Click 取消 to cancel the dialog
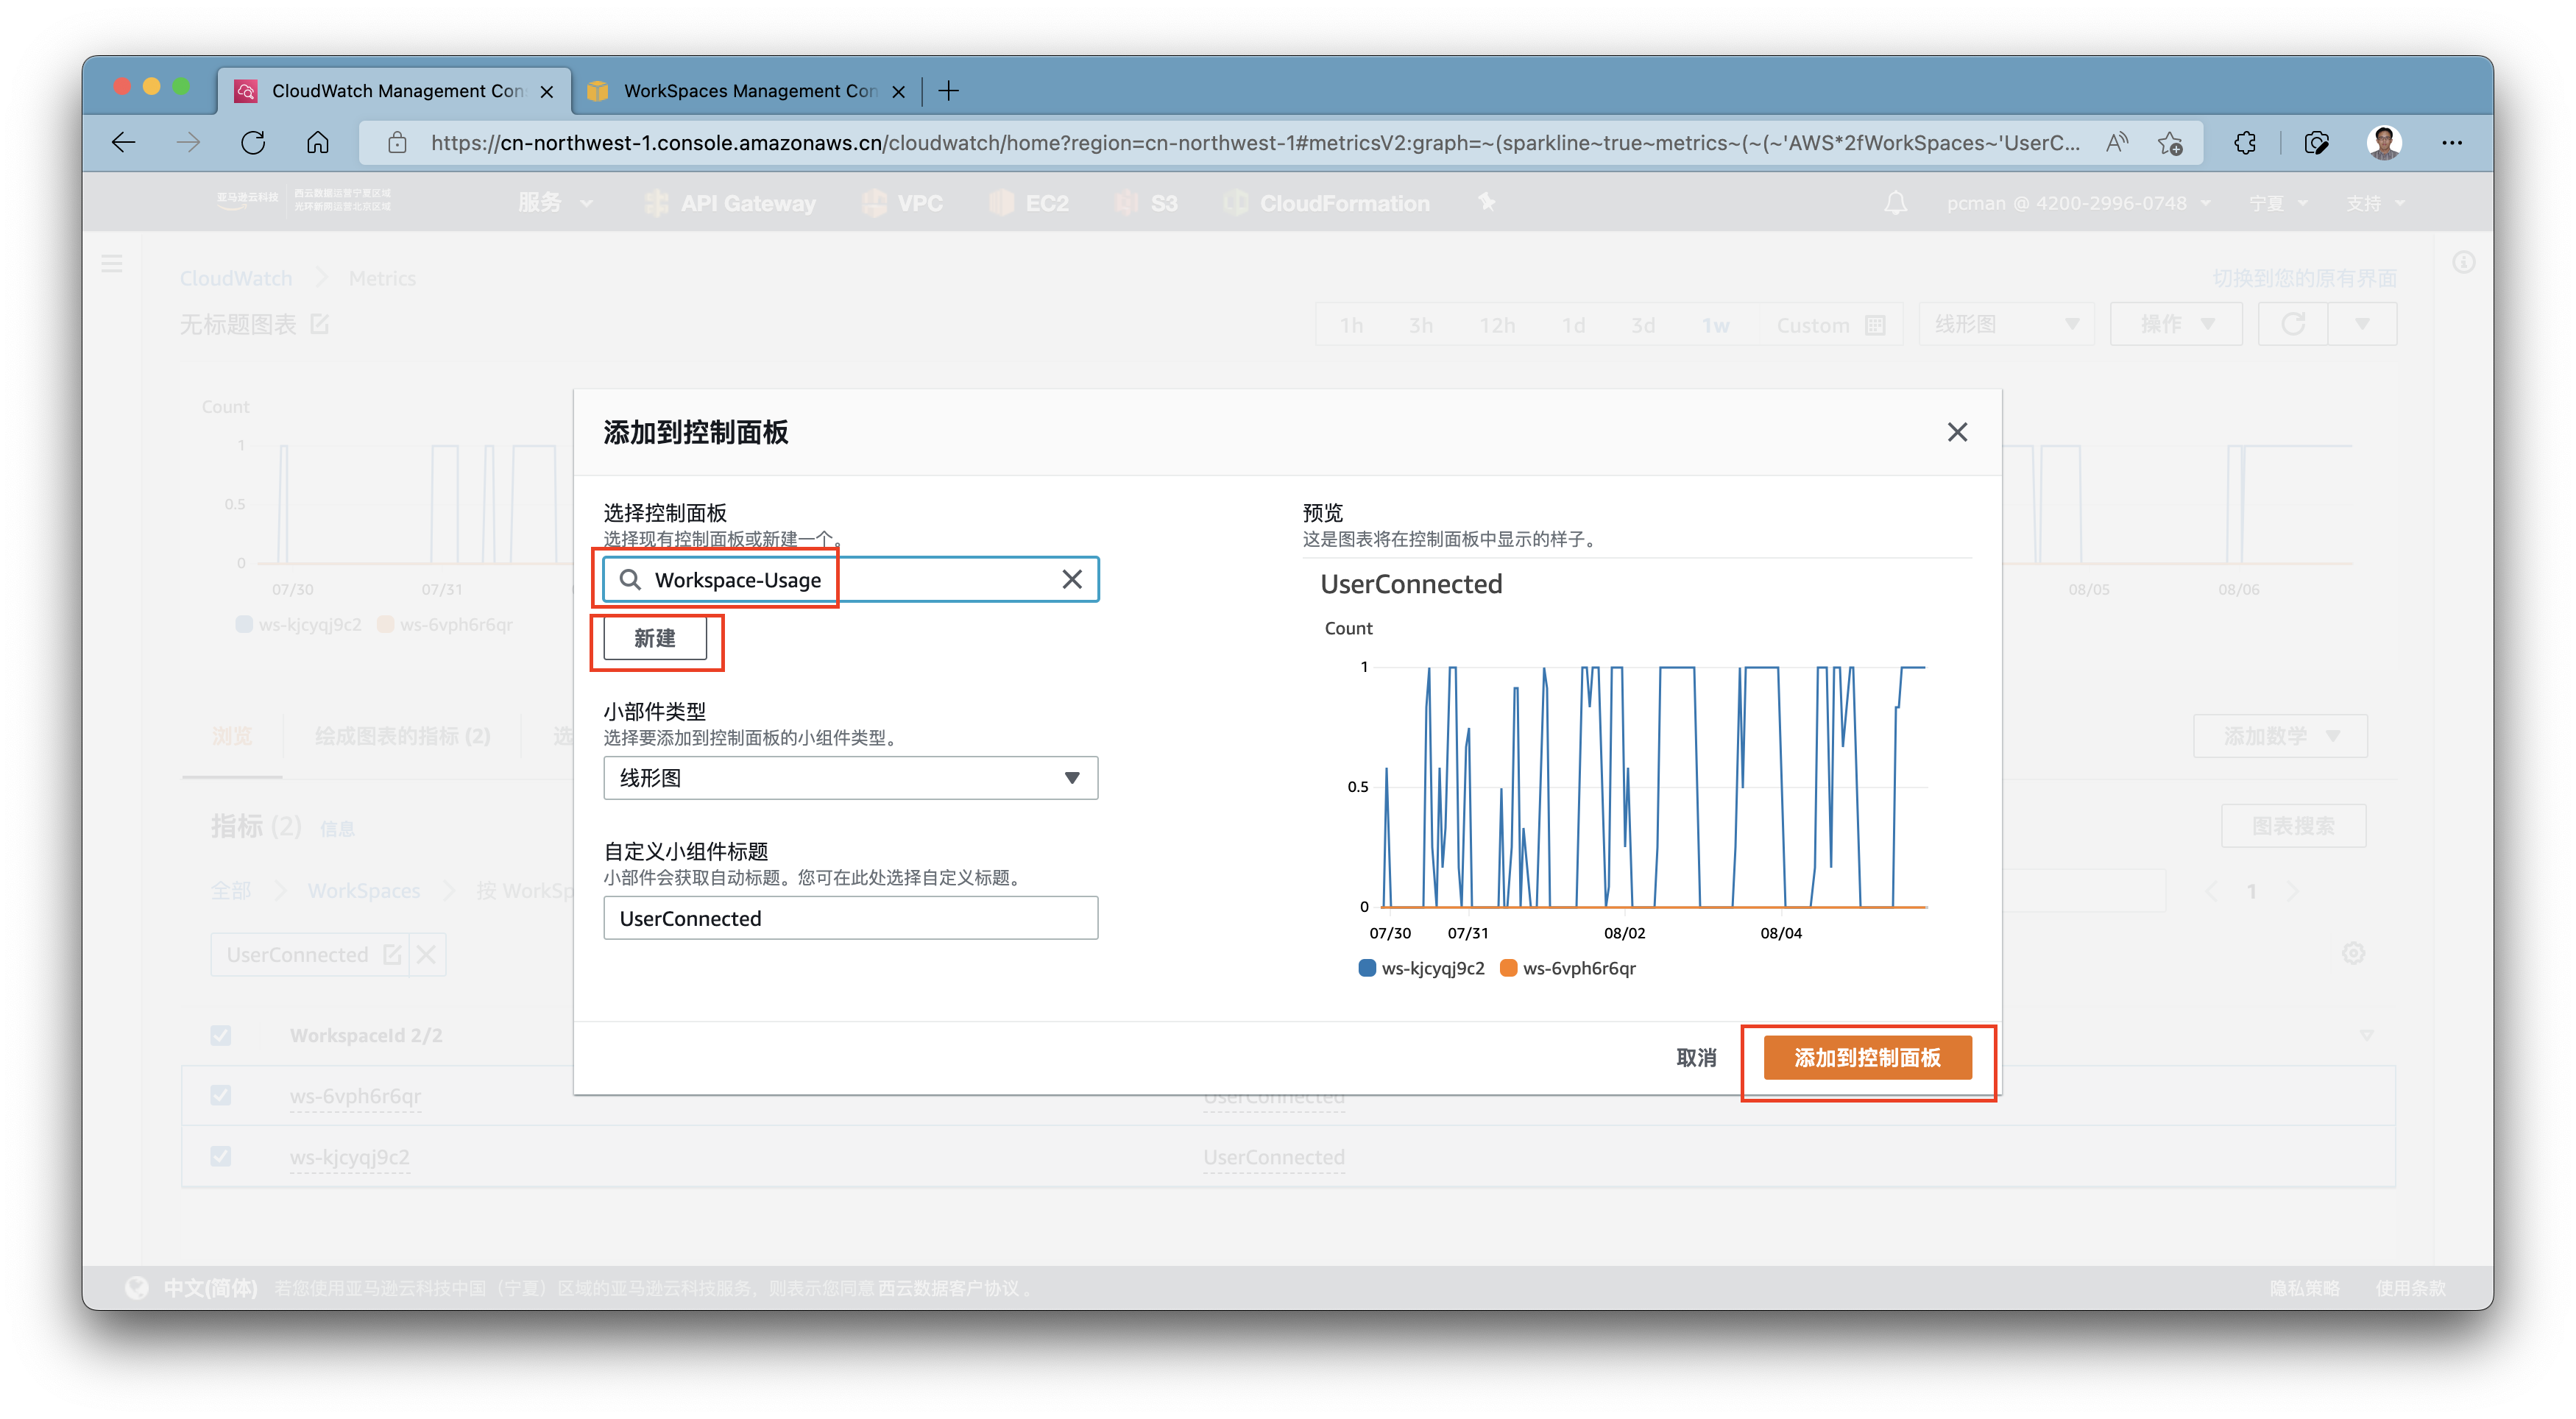The image size is (2576, 1419). click(1696, 1058)
